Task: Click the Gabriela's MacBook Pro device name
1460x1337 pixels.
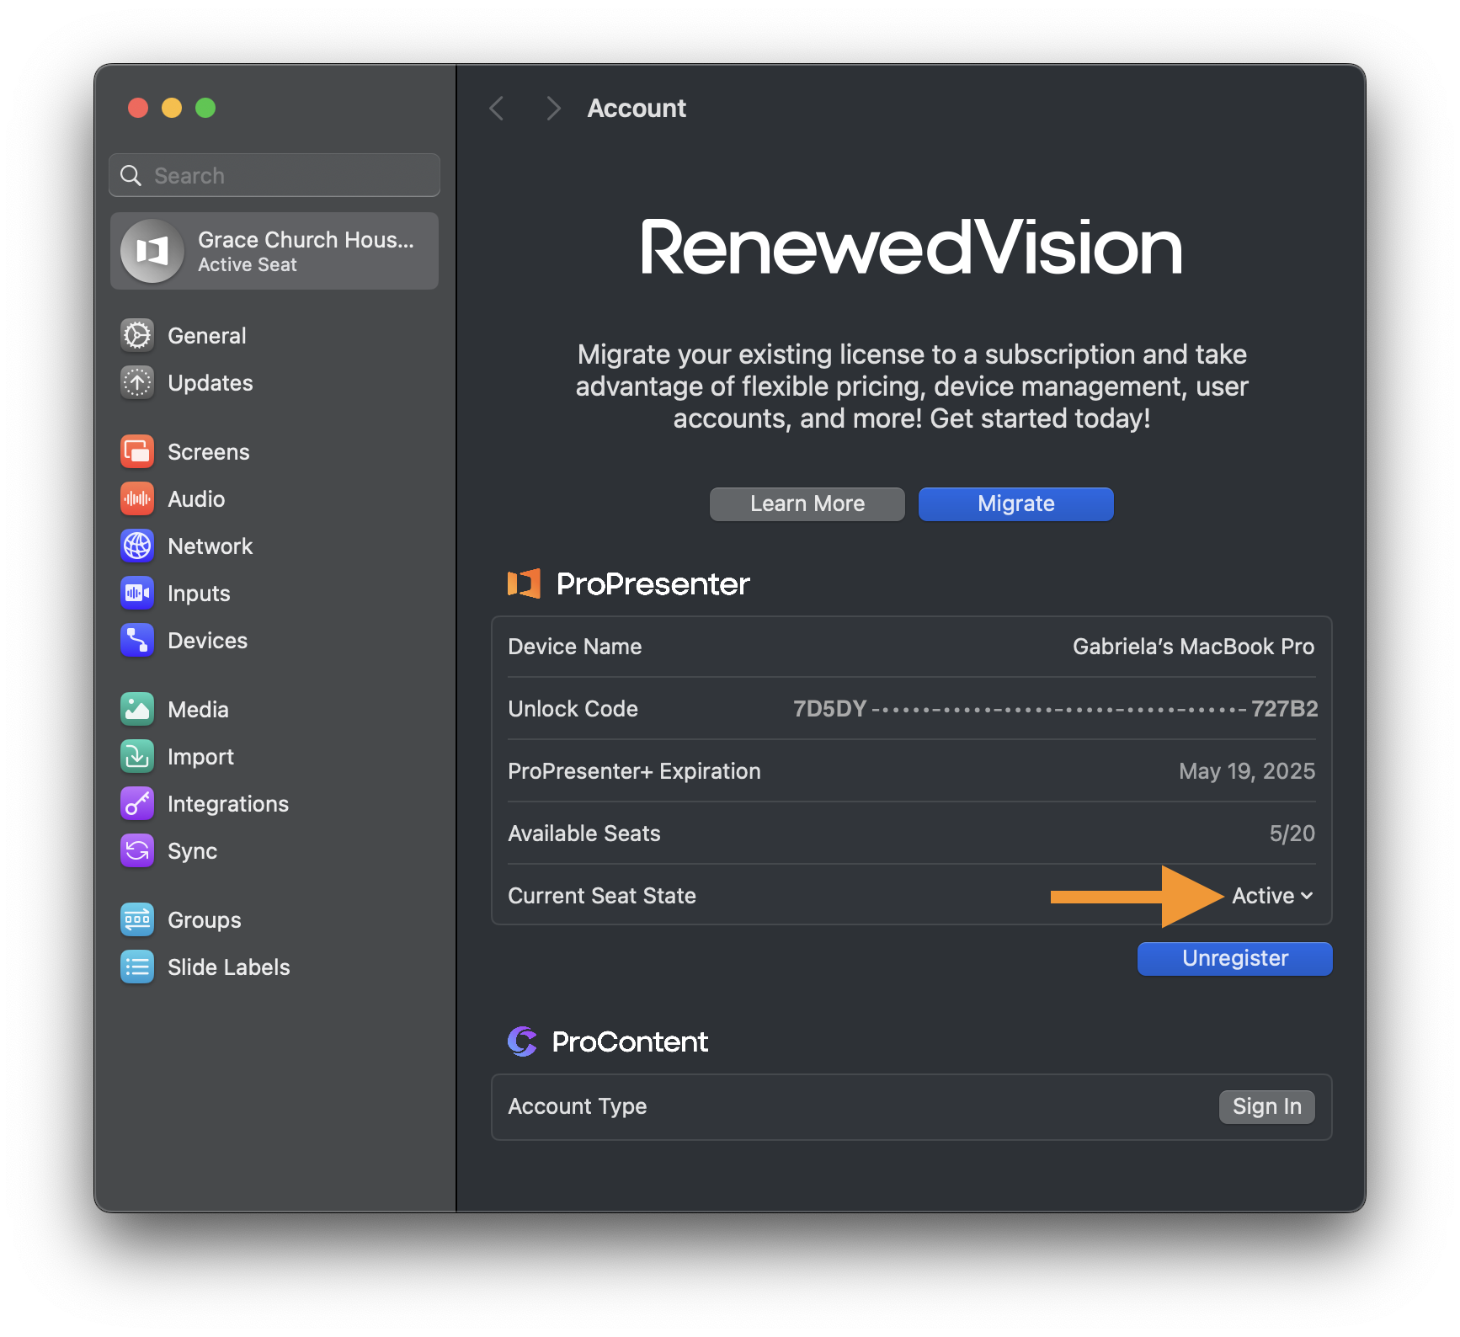Action: 1193,647
